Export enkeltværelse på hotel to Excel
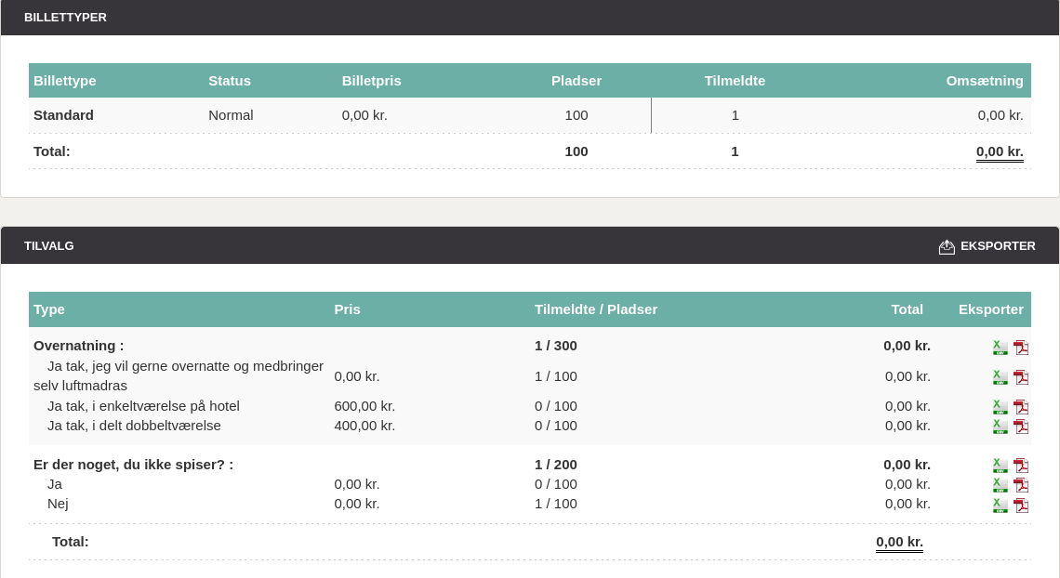This screenshot has height=578, width=1060. pos(1000,407)
